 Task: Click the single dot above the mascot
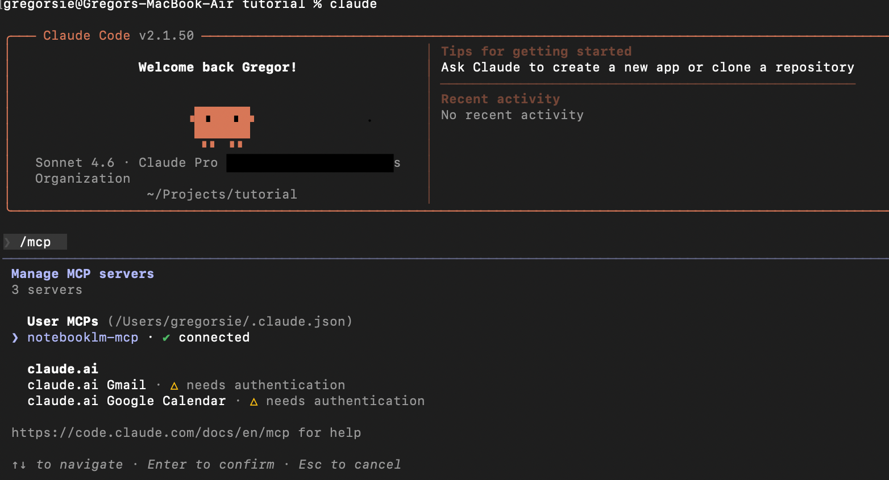pyautogui.click(x=370, y=120)
